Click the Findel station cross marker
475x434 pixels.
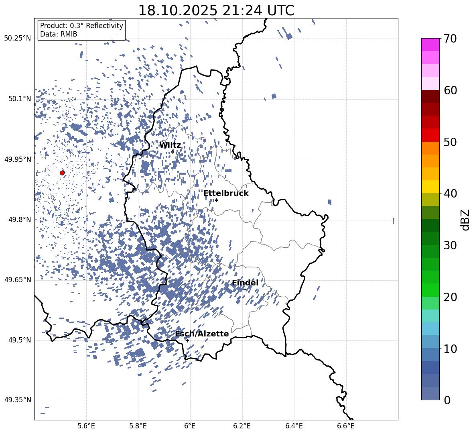pyautogui.click(x=245, y=290)
